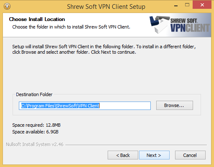Minimize the setup window
The image size is (214, 167).
pos(176,6)
